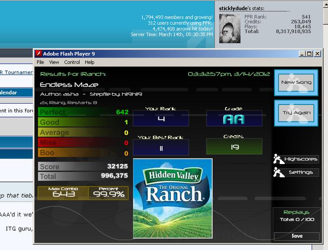
Task: Click the Adobe Flash Player title bar icon
Action: 38,54
